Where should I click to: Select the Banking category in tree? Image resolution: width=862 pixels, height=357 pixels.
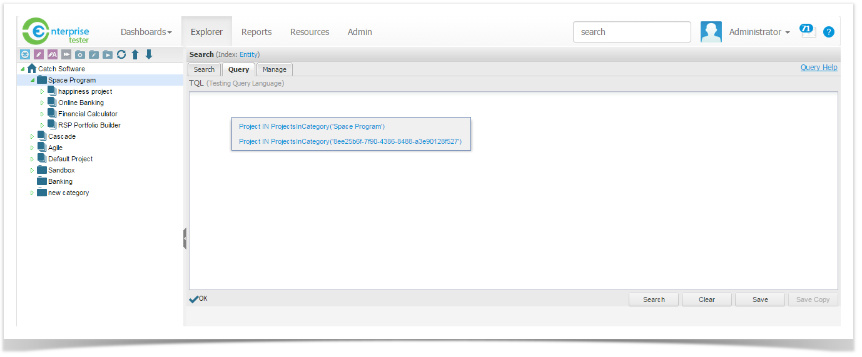coord(60,181)
